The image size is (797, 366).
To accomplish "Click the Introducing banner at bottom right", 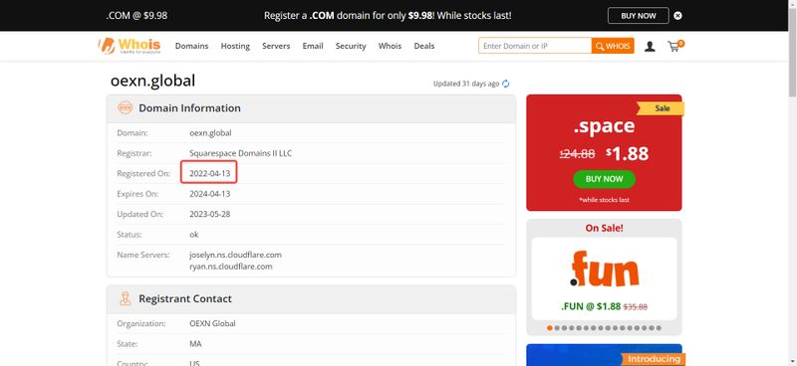I will (x=655, y=359).
